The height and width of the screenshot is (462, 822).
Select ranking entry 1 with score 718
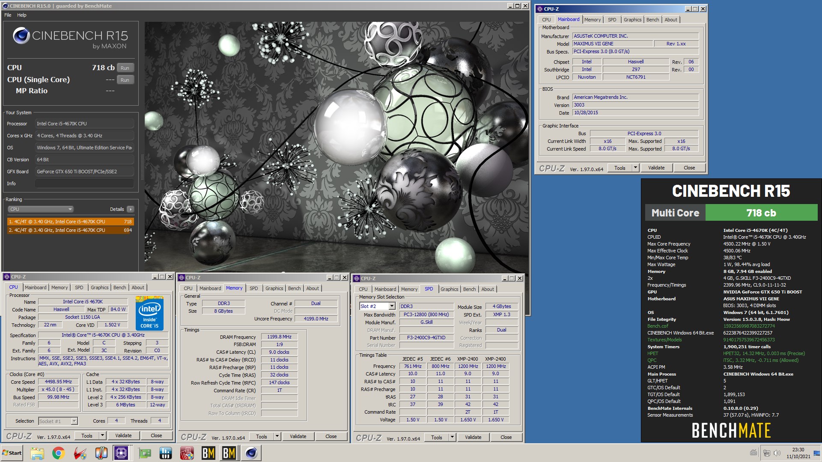71,222
